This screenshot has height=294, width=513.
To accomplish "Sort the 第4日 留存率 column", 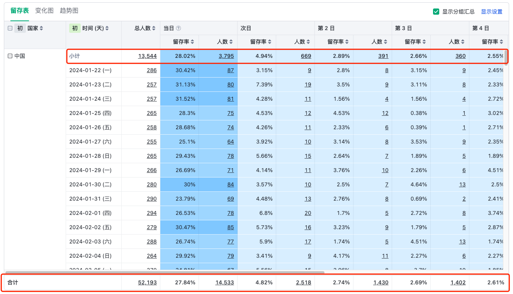I will tap(502, 42).
